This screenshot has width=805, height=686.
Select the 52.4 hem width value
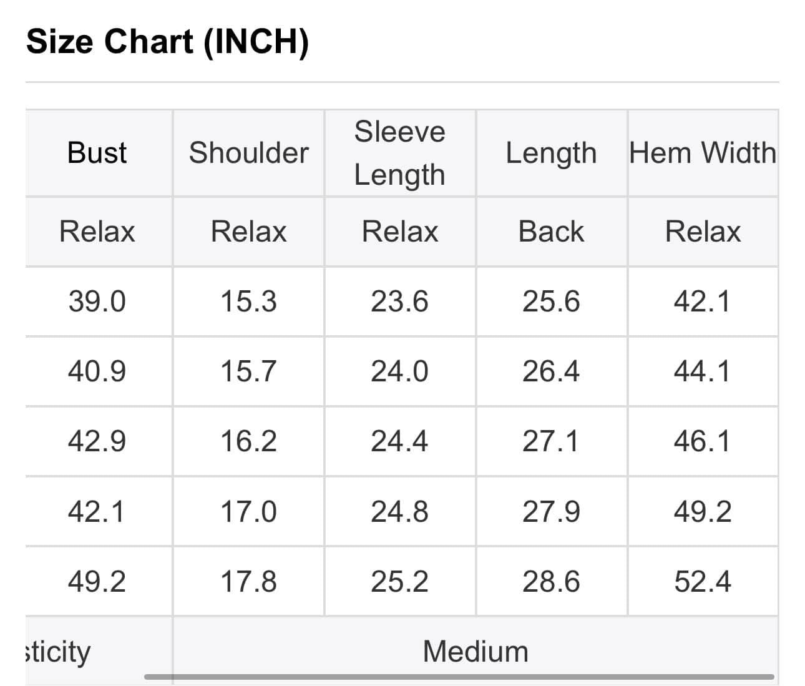pos(702,582)
